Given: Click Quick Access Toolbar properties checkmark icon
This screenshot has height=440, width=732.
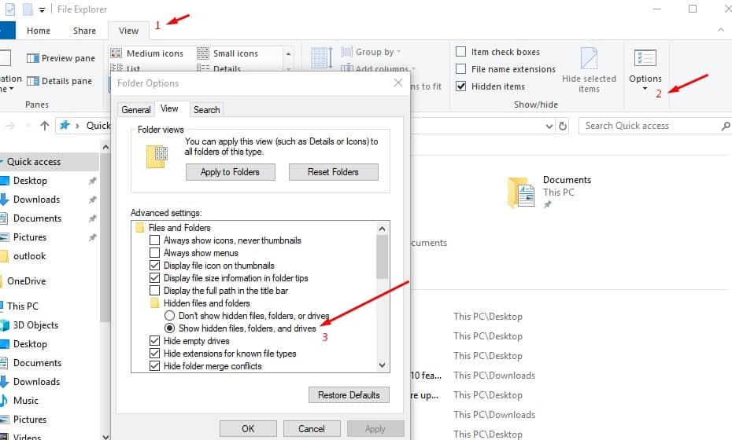Looking at the screenshot, I should (9, 9).
